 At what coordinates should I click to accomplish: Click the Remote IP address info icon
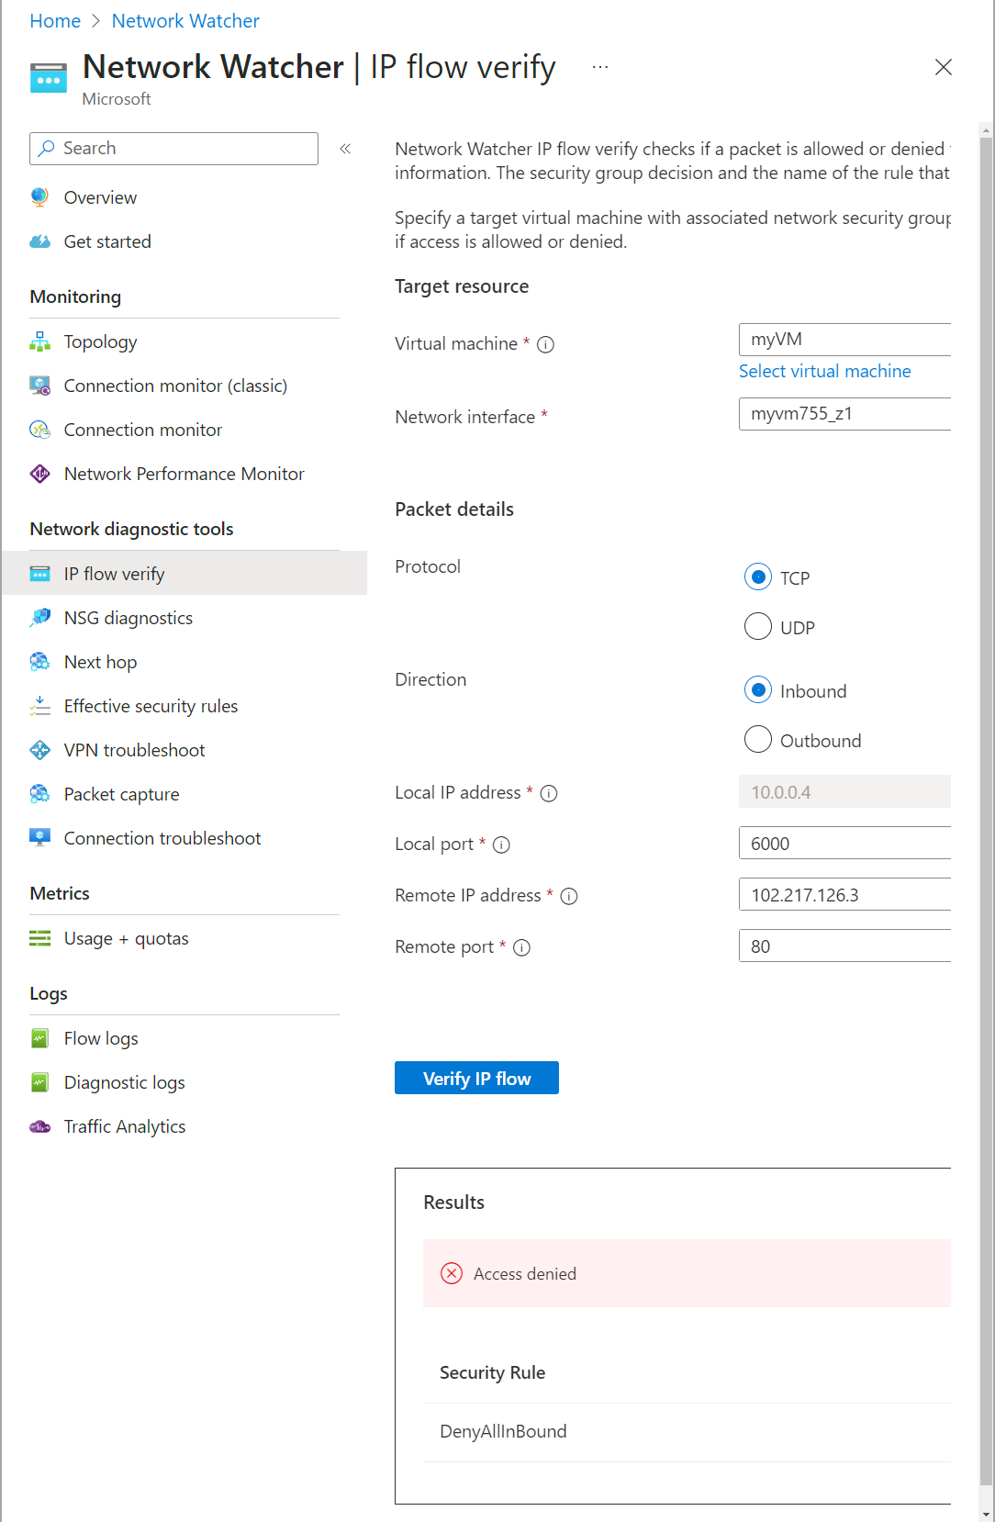point(569,896)
